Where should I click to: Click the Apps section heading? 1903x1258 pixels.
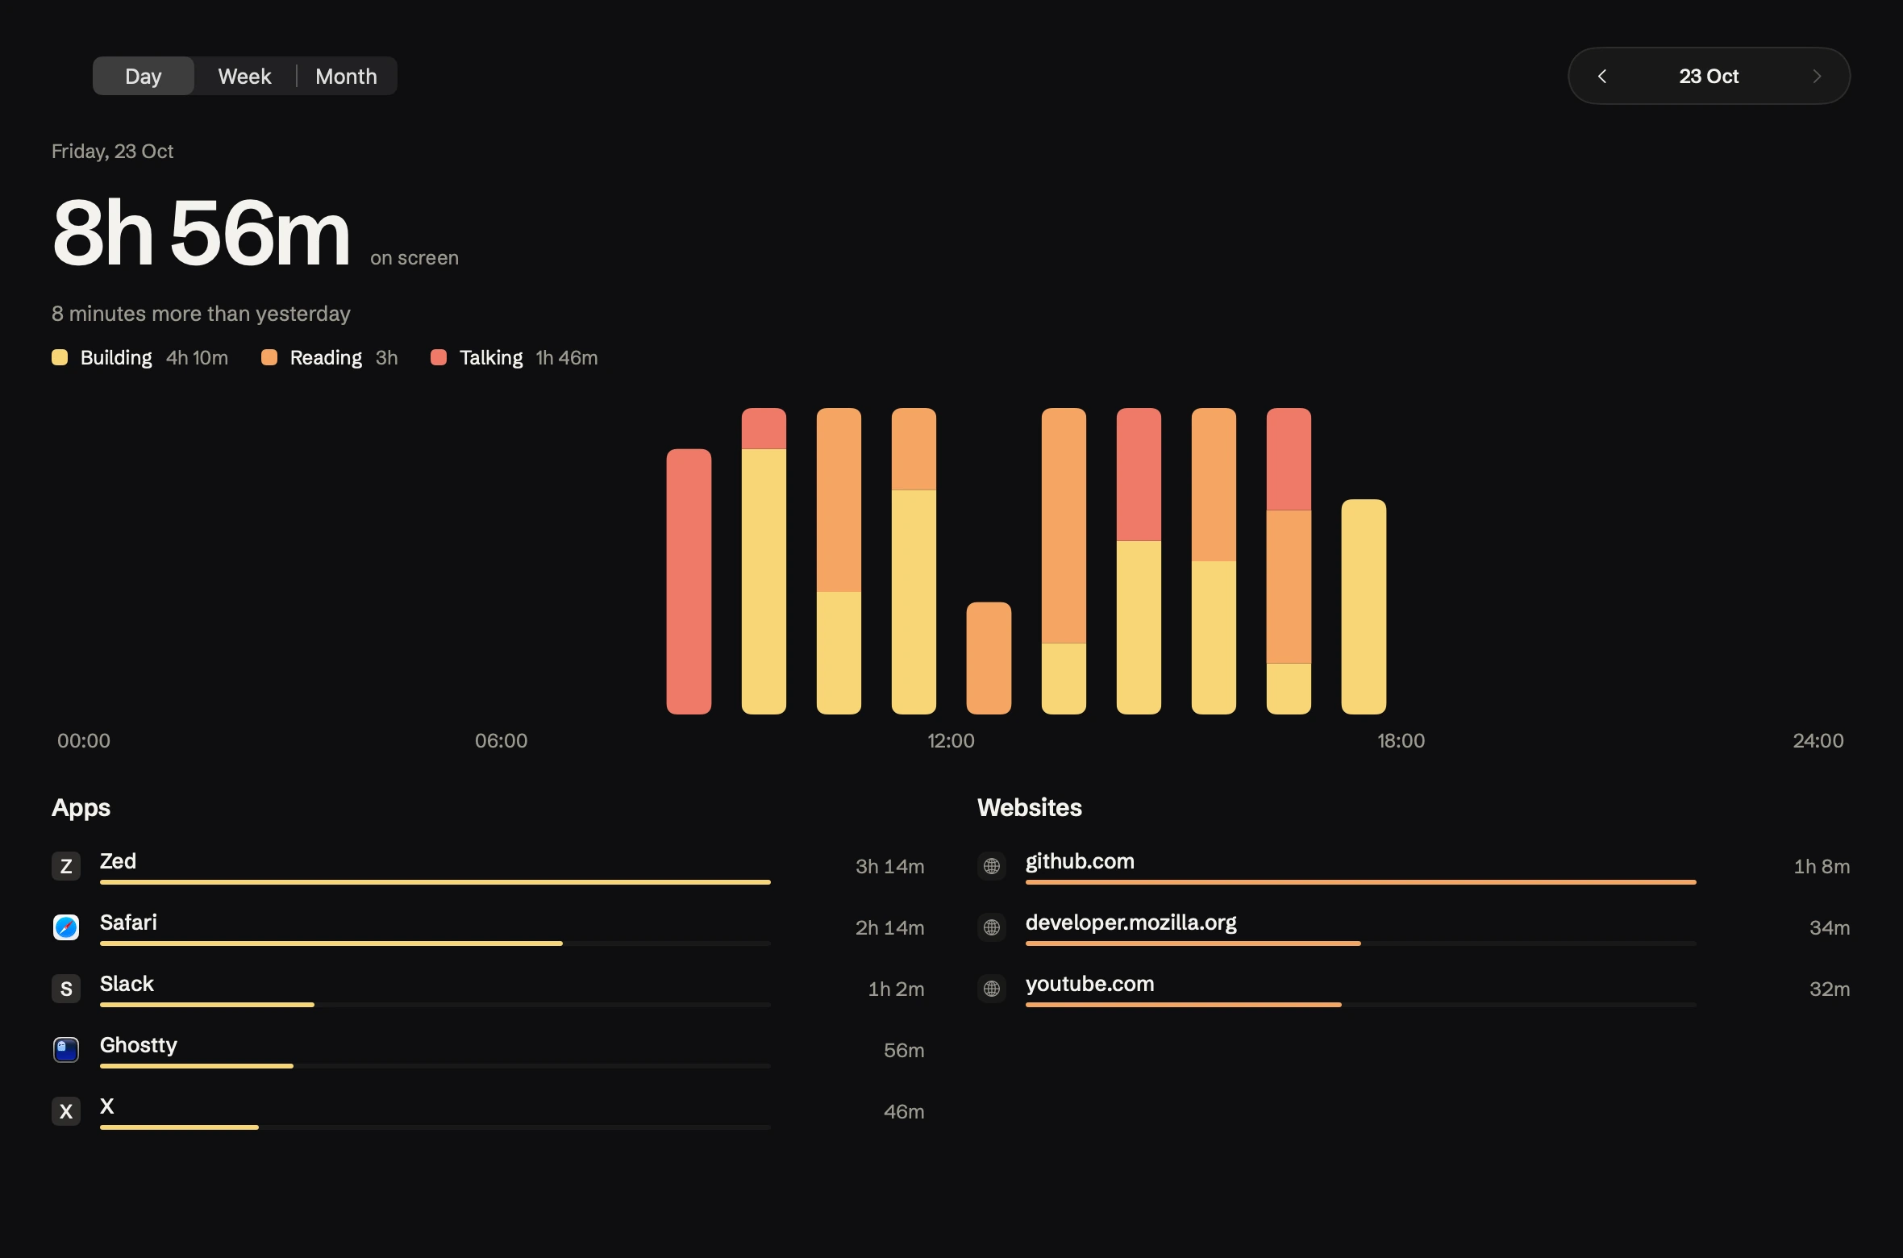point(81,807)
